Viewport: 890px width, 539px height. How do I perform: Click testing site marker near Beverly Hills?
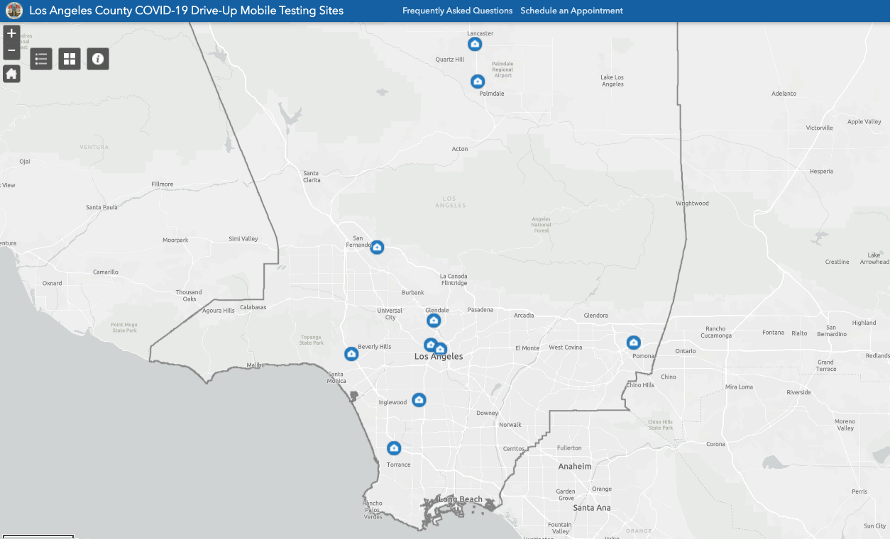coord(351,354)
